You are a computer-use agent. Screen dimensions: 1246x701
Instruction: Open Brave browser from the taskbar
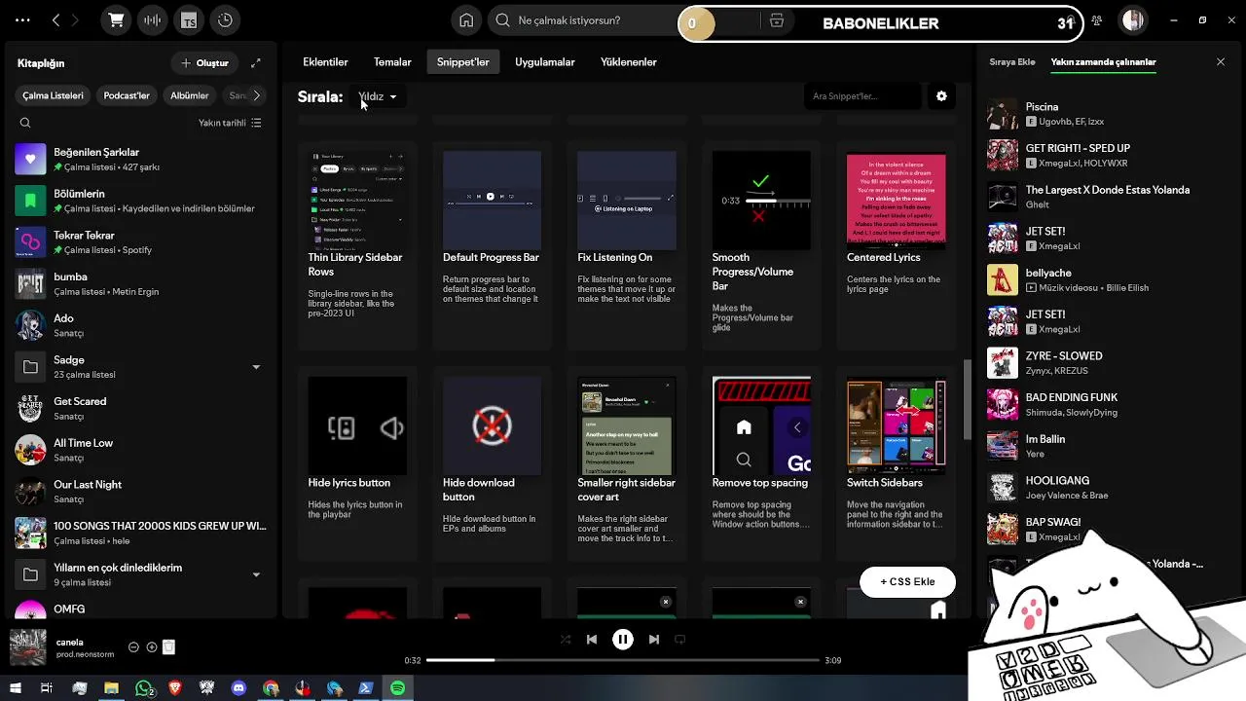pos(175,688)
